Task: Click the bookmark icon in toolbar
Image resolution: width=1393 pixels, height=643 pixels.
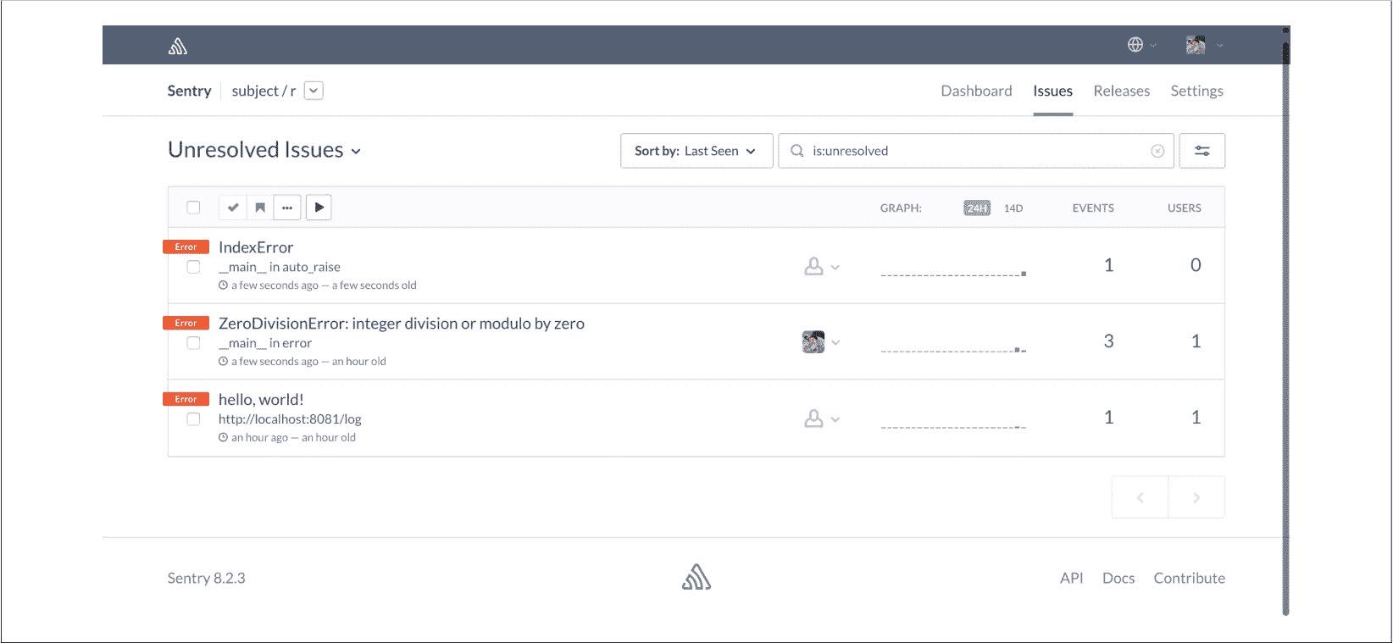Action: point(260,208)
